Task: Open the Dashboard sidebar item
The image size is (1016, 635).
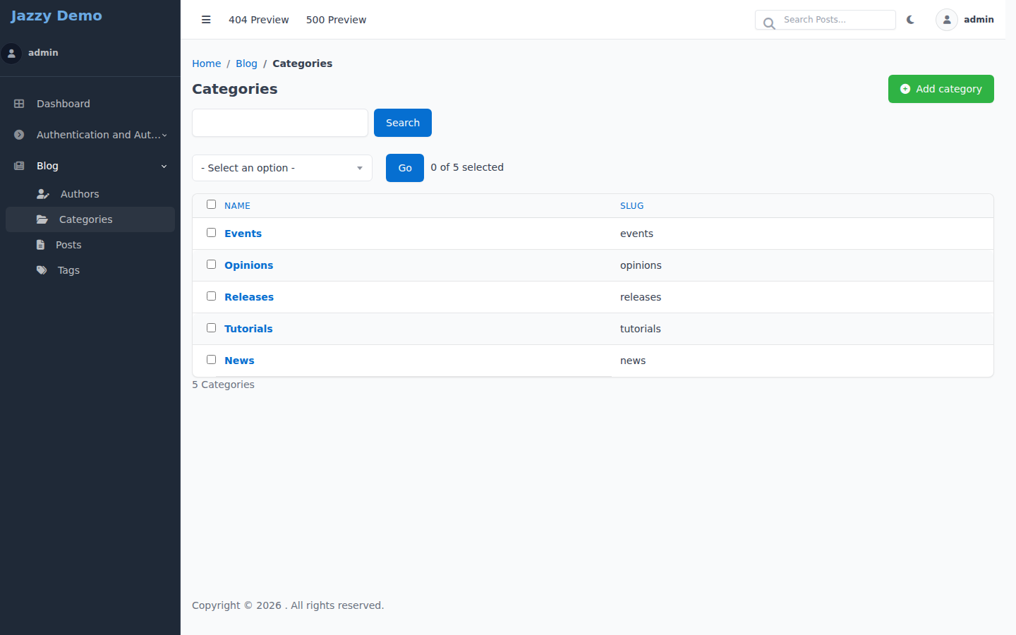Action: 90,104
